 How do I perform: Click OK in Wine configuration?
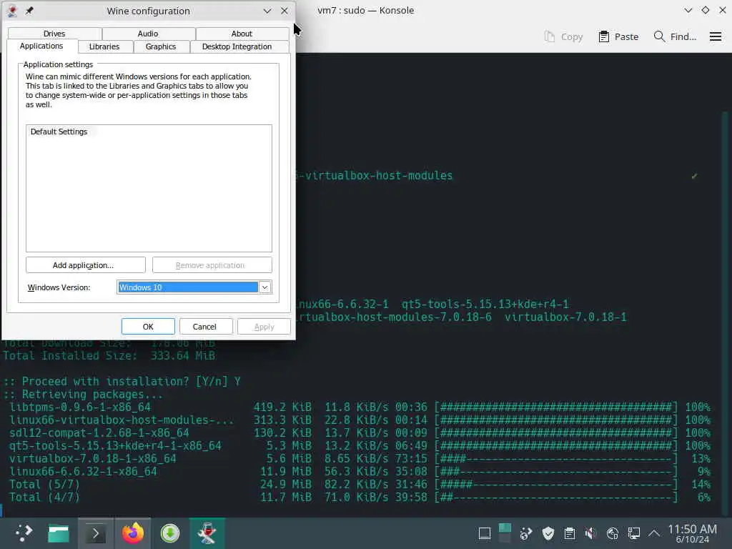click(148, 327)
